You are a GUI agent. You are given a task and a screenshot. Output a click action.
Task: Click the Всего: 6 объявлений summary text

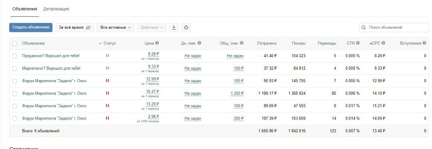click(41, 131)
